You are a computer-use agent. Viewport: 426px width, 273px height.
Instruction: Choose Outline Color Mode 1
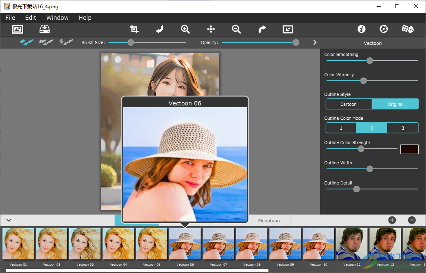click(341, 128)
